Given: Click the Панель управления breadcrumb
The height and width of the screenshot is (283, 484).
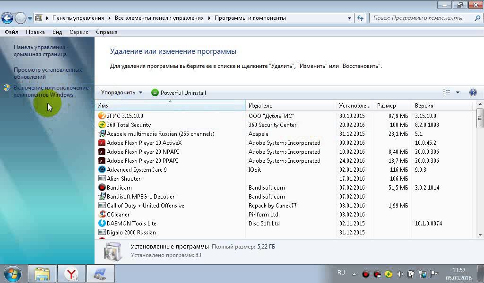Looking at the screenshot, I should coord(78,18).
